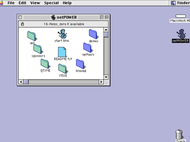
Task: Click the 'htmled' folder name label
Action: 81,71
